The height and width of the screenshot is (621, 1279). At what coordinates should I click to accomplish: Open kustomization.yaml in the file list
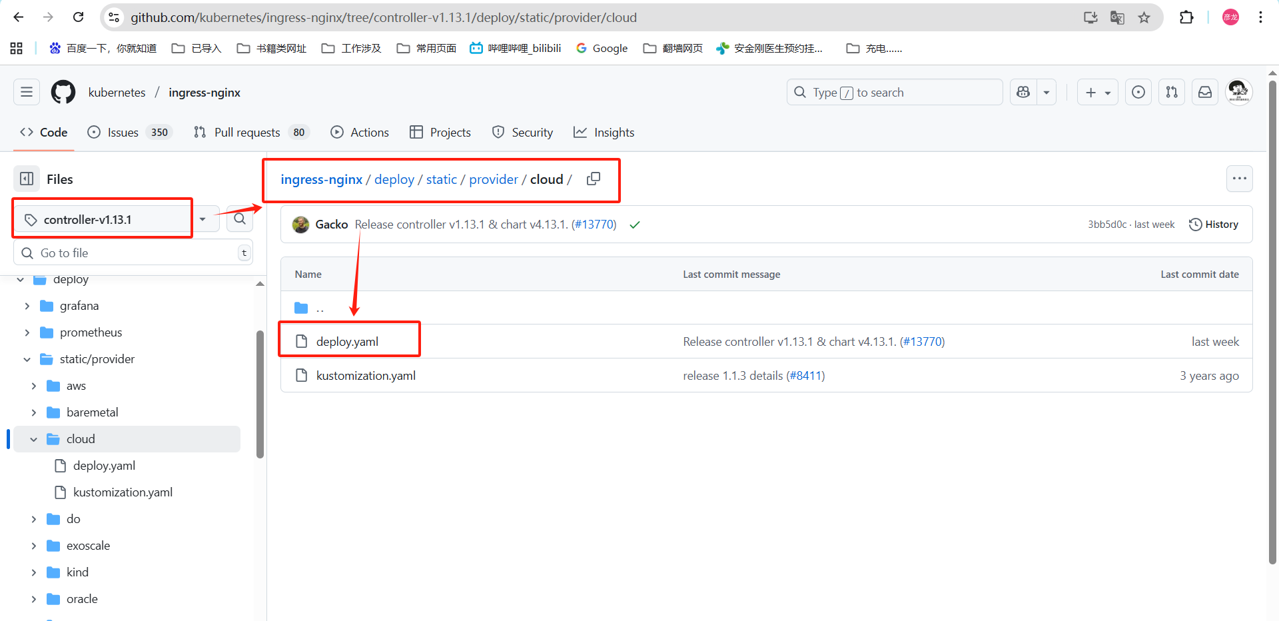click(366, 375)
